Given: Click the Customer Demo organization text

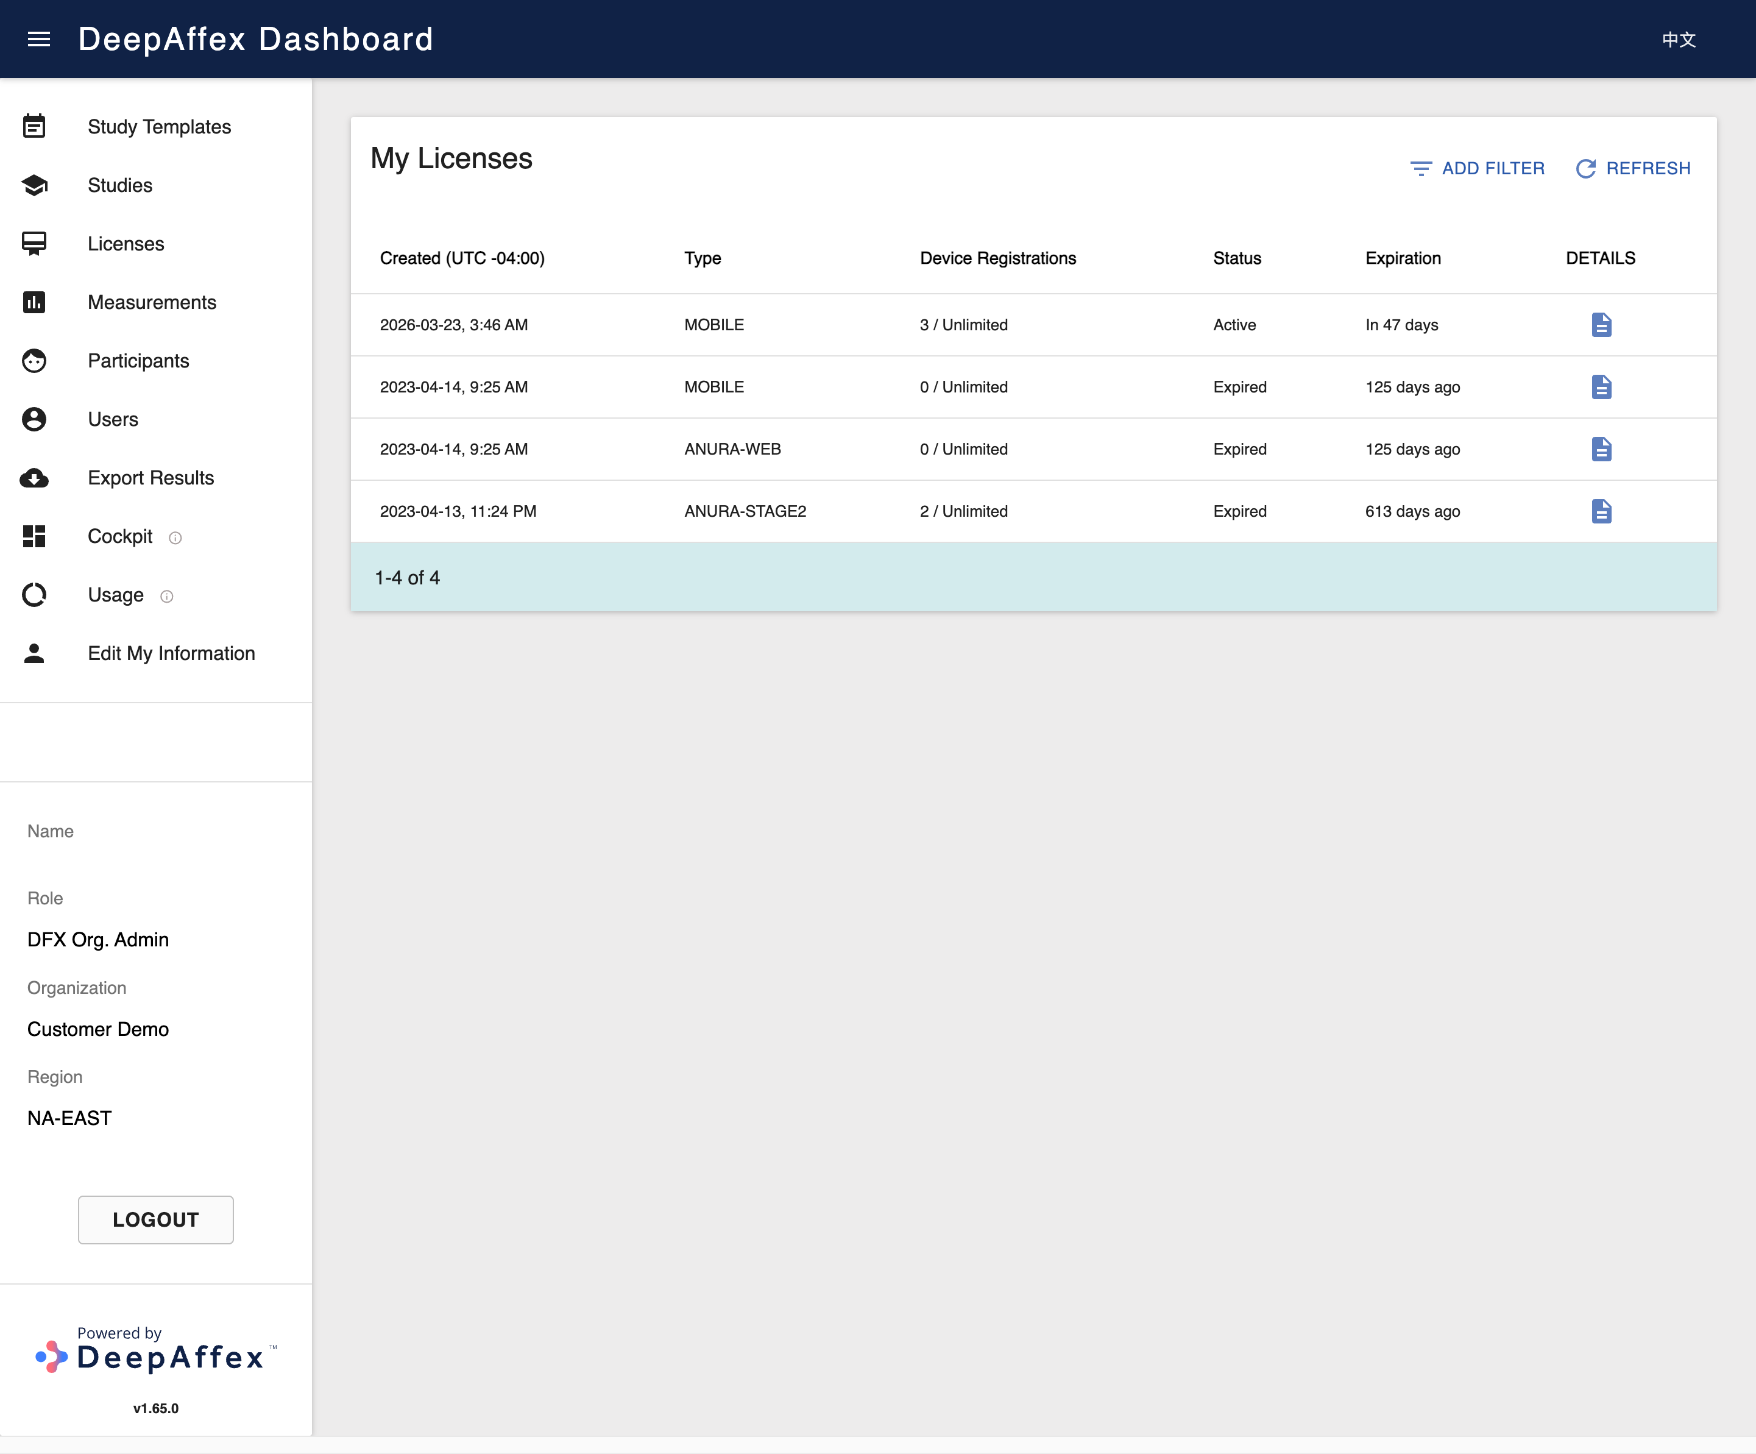Looking at the screenshot, I should [98, 1029].
